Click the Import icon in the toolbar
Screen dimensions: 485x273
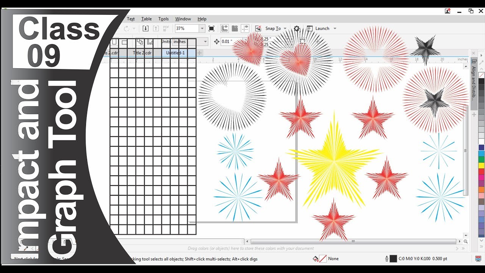[x=145, y=28]
